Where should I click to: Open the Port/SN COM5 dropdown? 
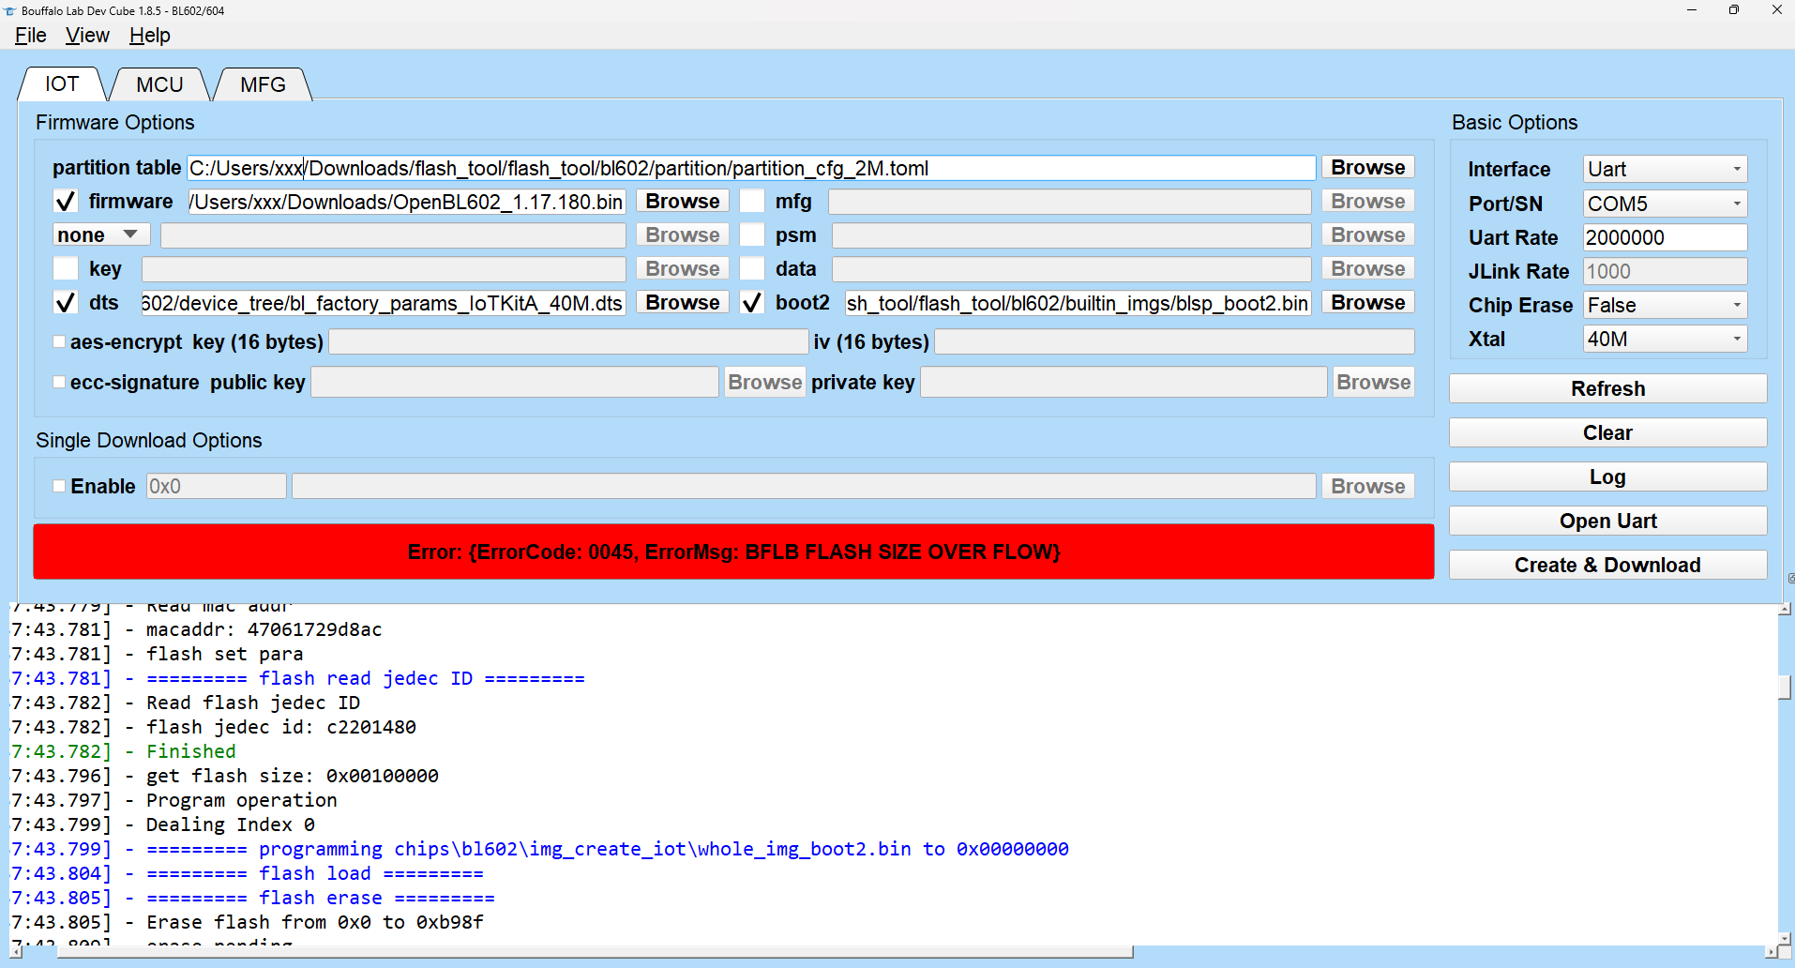[1665, 204]
